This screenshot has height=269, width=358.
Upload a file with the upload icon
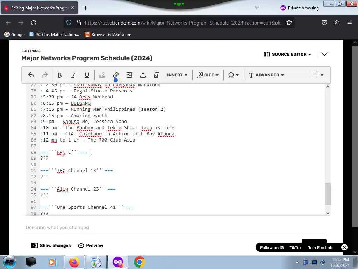point(143,75)
